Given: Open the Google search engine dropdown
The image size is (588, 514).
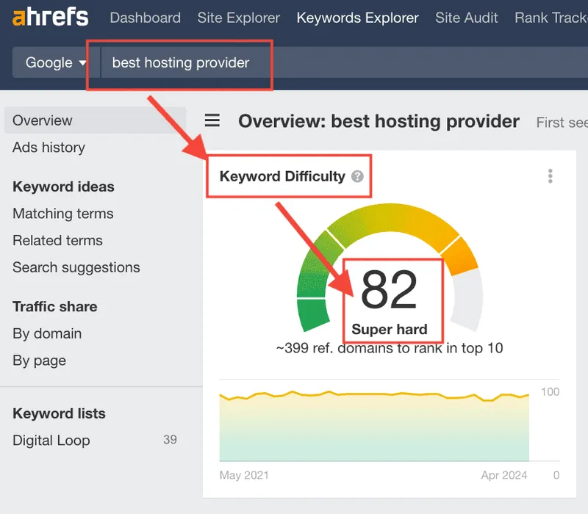Looking at the screenshot, I should pyautogui.click(x=56, y=62).
